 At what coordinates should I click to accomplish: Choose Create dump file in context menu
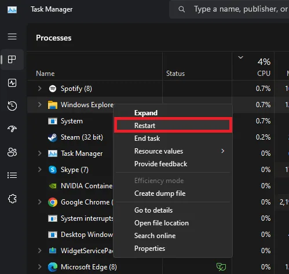[173, 193]
